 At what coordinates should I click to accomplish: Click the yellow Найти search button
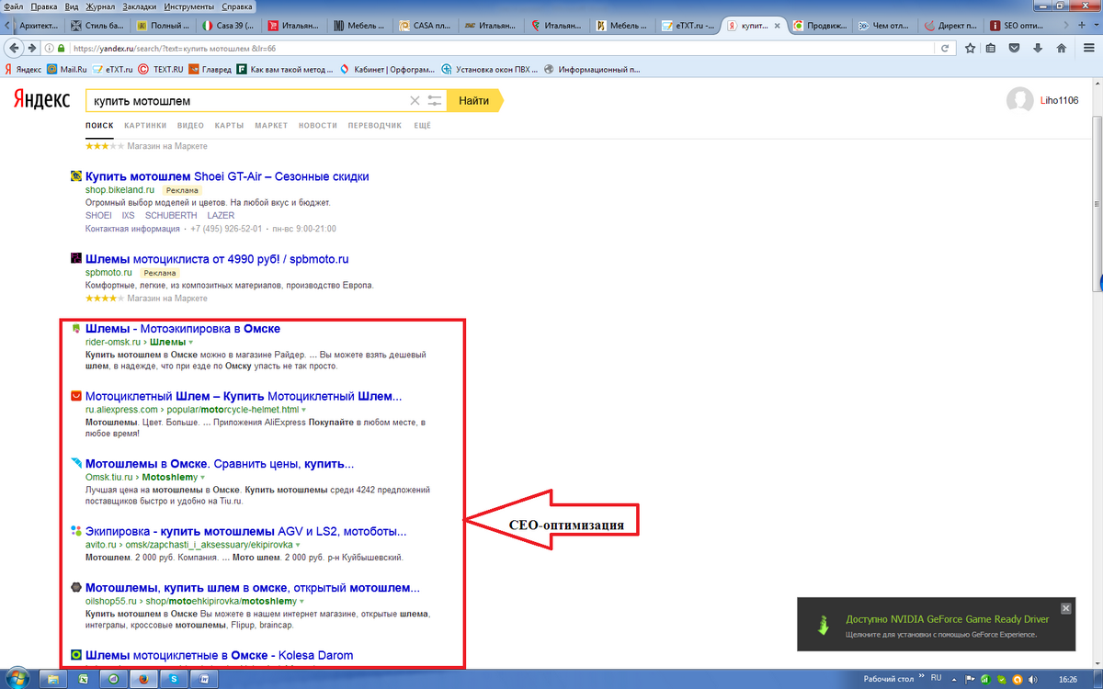tap(474, 101)
